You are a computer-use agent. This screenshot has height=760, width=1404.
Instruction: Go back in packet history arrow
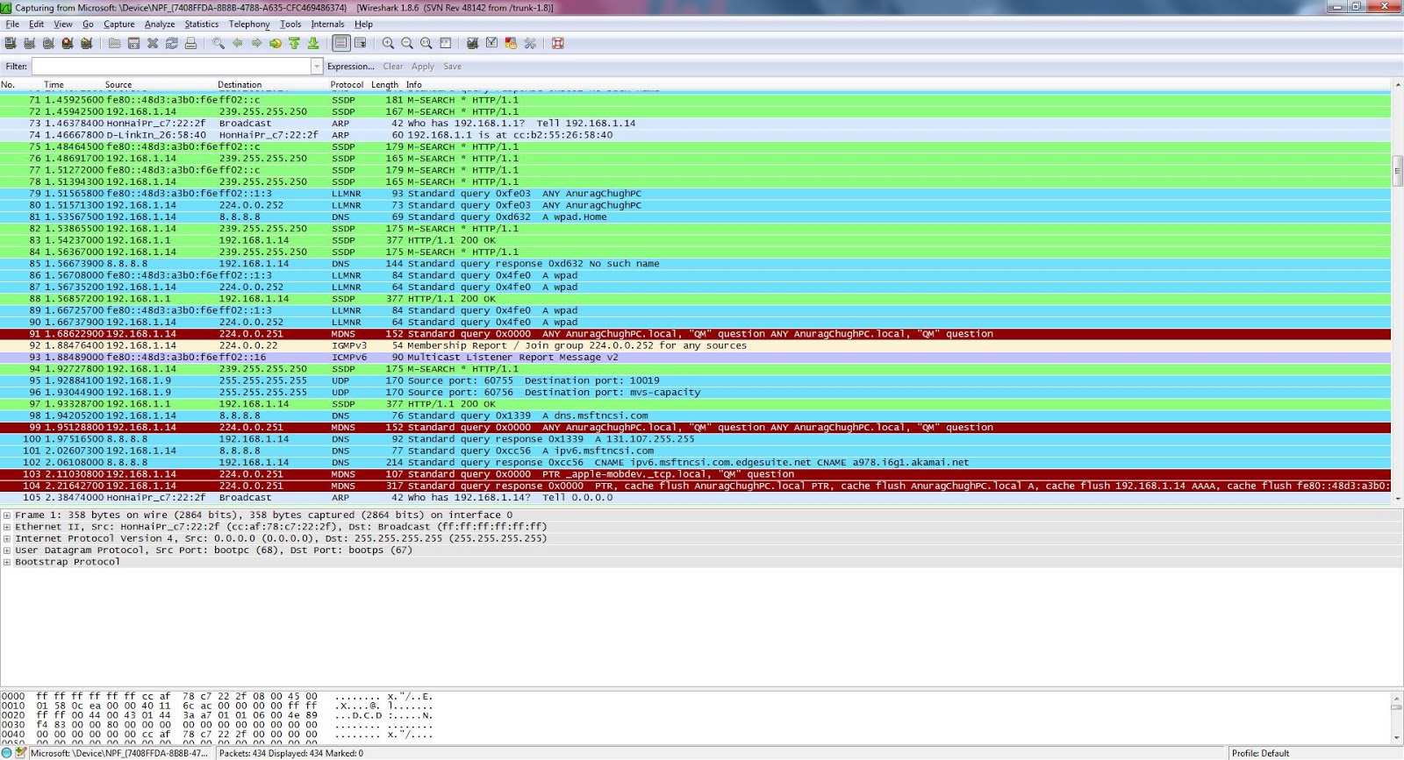tap(238, 43)
